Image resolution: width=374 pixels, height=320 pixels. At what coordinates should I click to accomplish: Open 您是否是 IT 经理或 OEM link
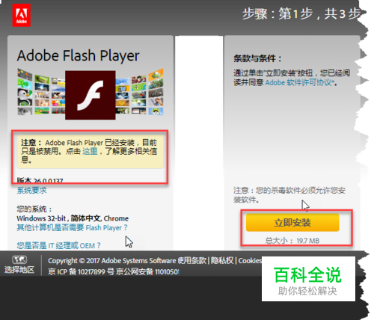(x=58, y=245)
